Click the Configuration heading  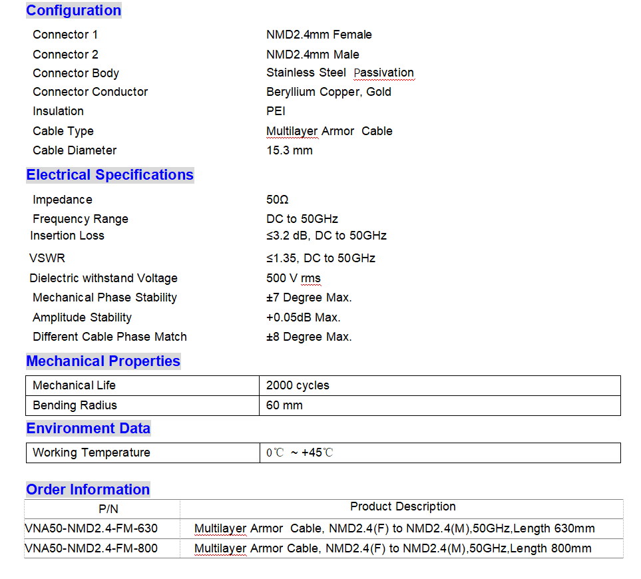pos(74,11)
